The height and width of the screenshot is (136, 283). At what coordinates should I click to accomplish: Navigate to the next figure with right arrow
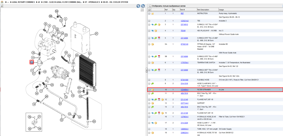coord(143,6)
